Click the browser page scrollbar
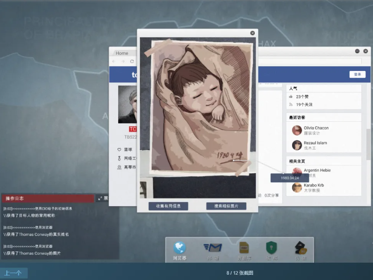The width and height of the screenshot is (373, 280). (368, 144)
